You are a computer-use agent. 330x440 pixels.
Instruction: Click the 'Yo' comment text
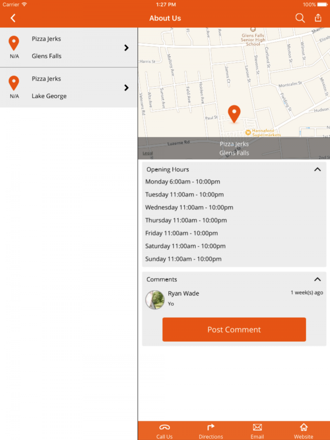click(x=171, y=304)
